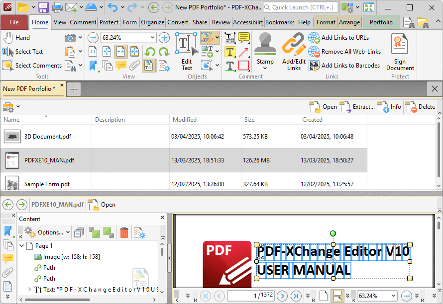Image resolution: width=443 pixels, height=304 pixels.
Task: Click the Quick Launch search field
Action: tap(300, 7)
